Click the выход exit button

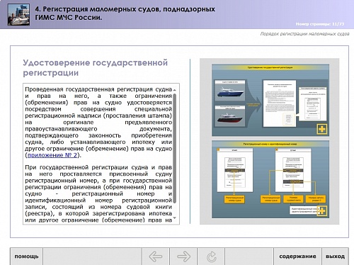coord(335,256)
